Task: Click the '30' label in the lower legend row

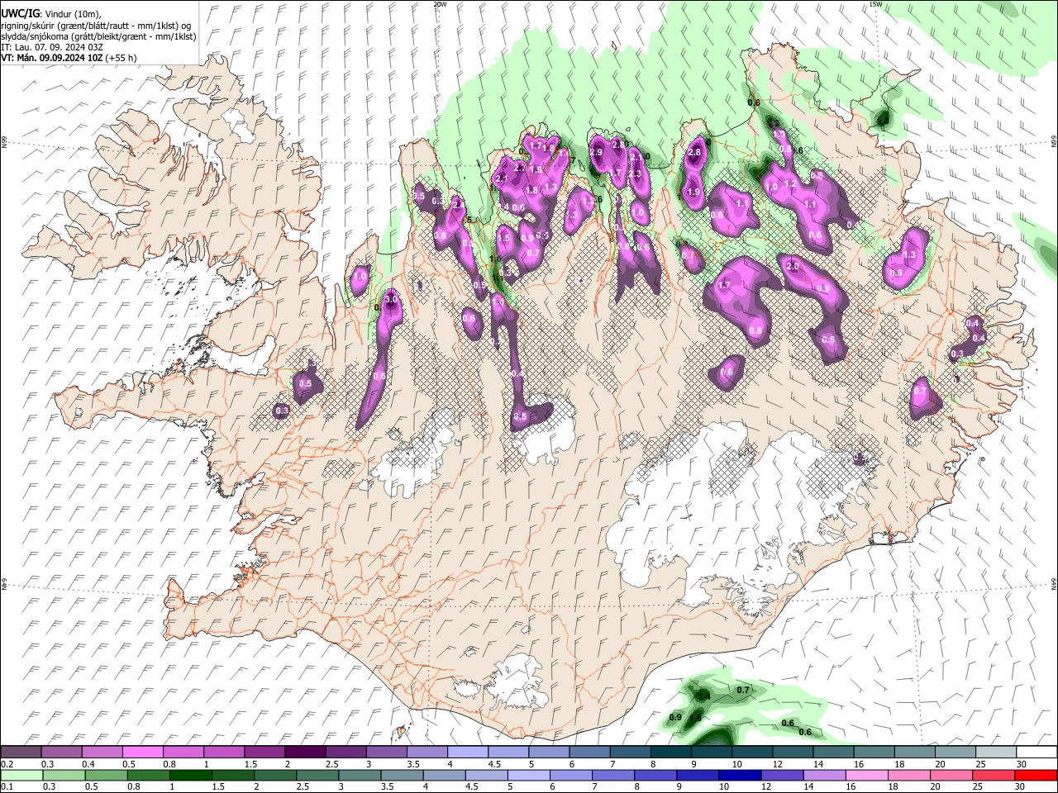Action: [x=1021, y=787]
